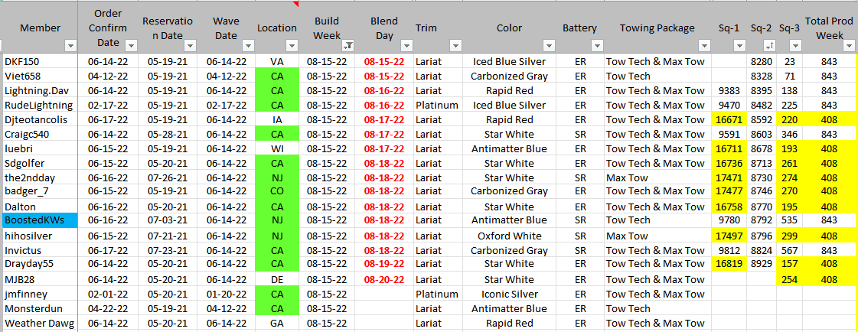The height and width of the screenshot is (332, 858).
Task: Select the highlighted BoostedKWs member cell
Action: 38,220
